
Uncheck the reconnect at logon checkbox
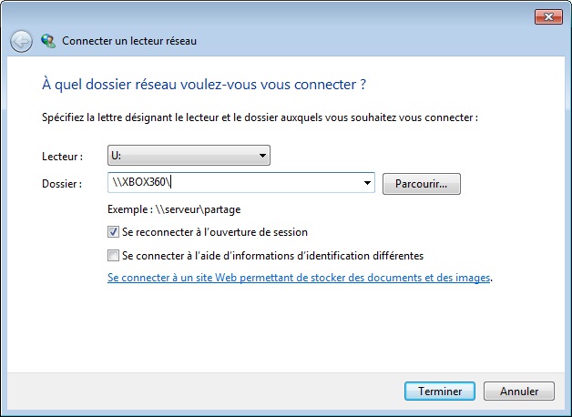[x=113, y=232]
